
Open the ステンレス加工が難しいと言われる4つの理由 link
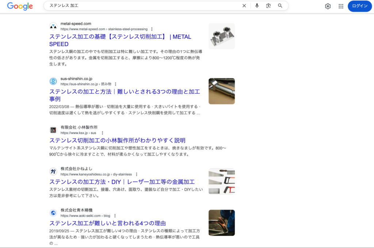(x=107, y=223)
